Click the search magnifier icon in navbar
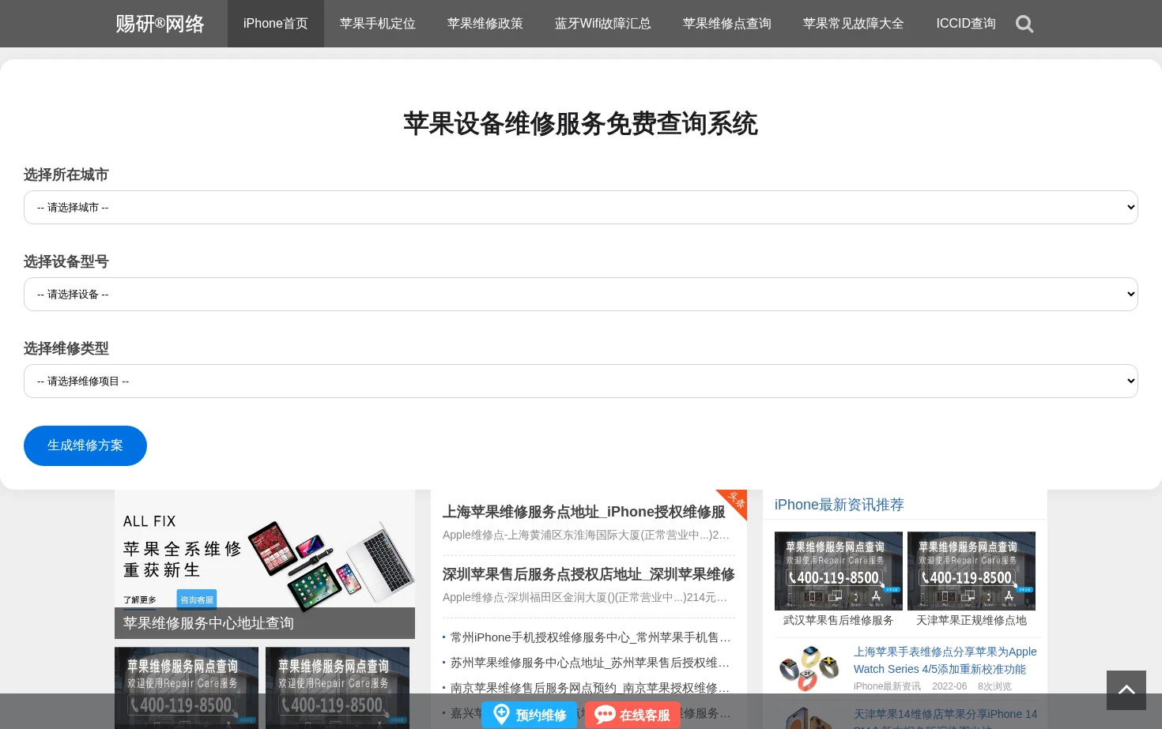This screenshot has height=729, width=1162. [x=1024, y=24]
